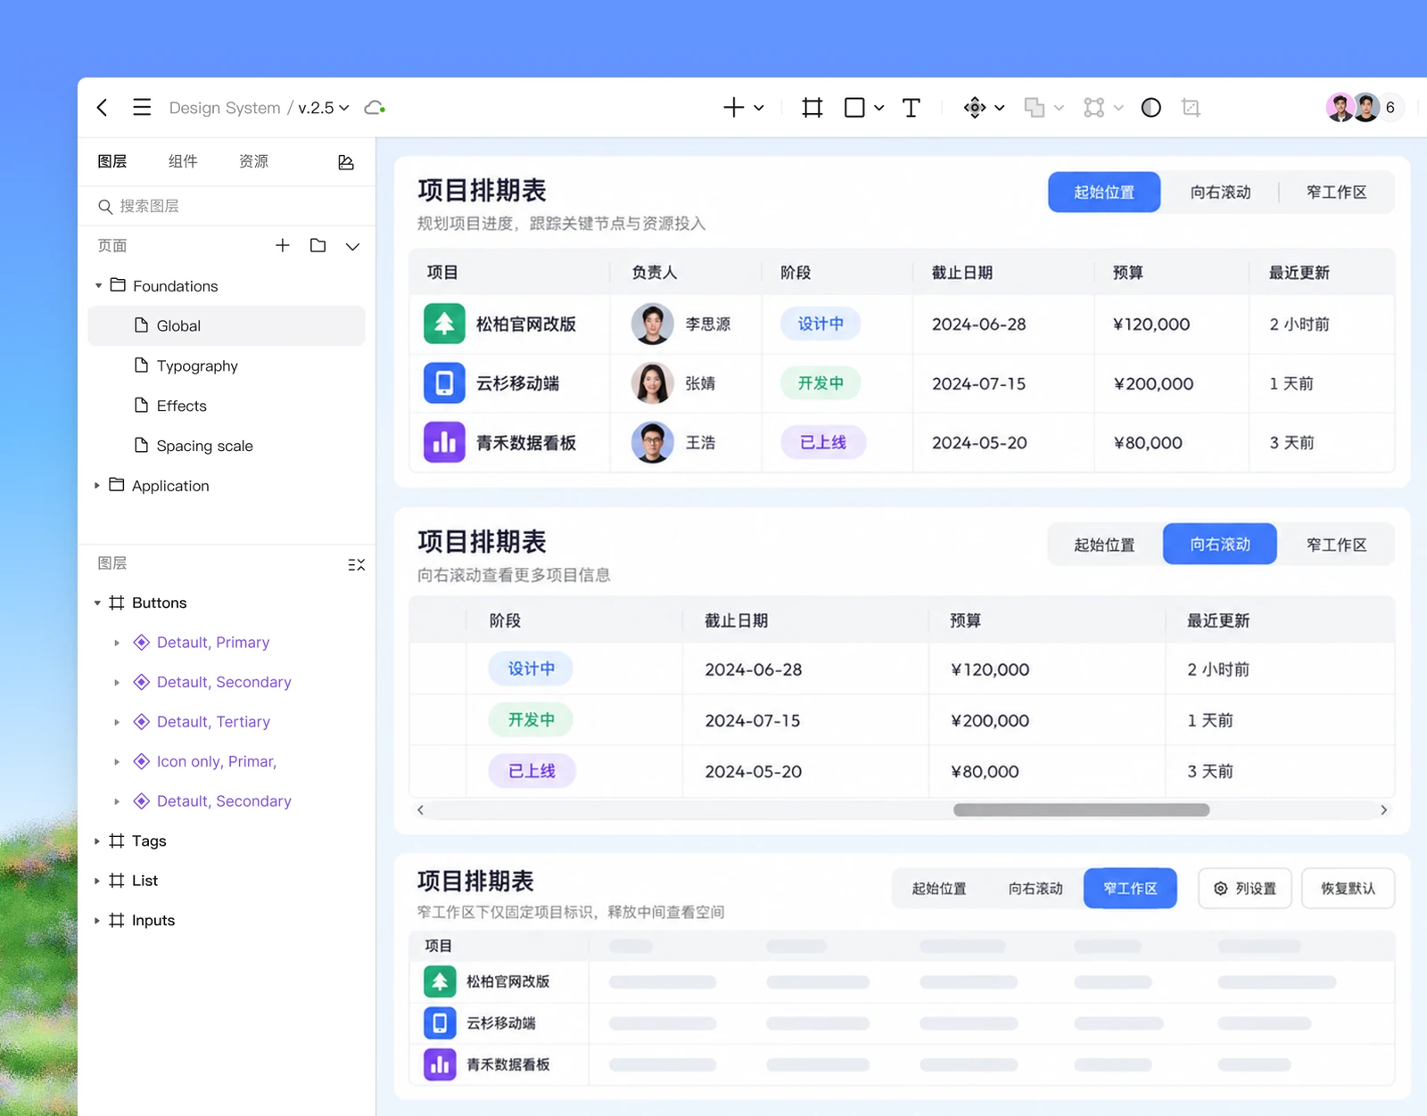Open the component tool dropdown arrow
The image size is (1427, 1116).
[x=1000, y=108]
